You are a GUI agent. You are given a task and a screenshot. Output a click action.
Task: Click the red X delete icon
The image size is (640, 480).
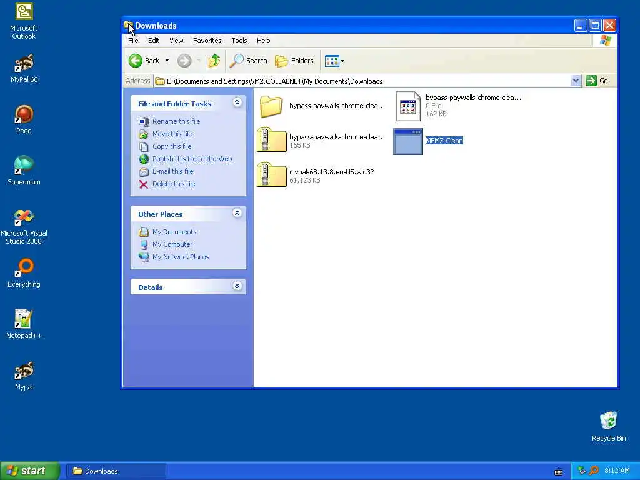click(144, 184)
